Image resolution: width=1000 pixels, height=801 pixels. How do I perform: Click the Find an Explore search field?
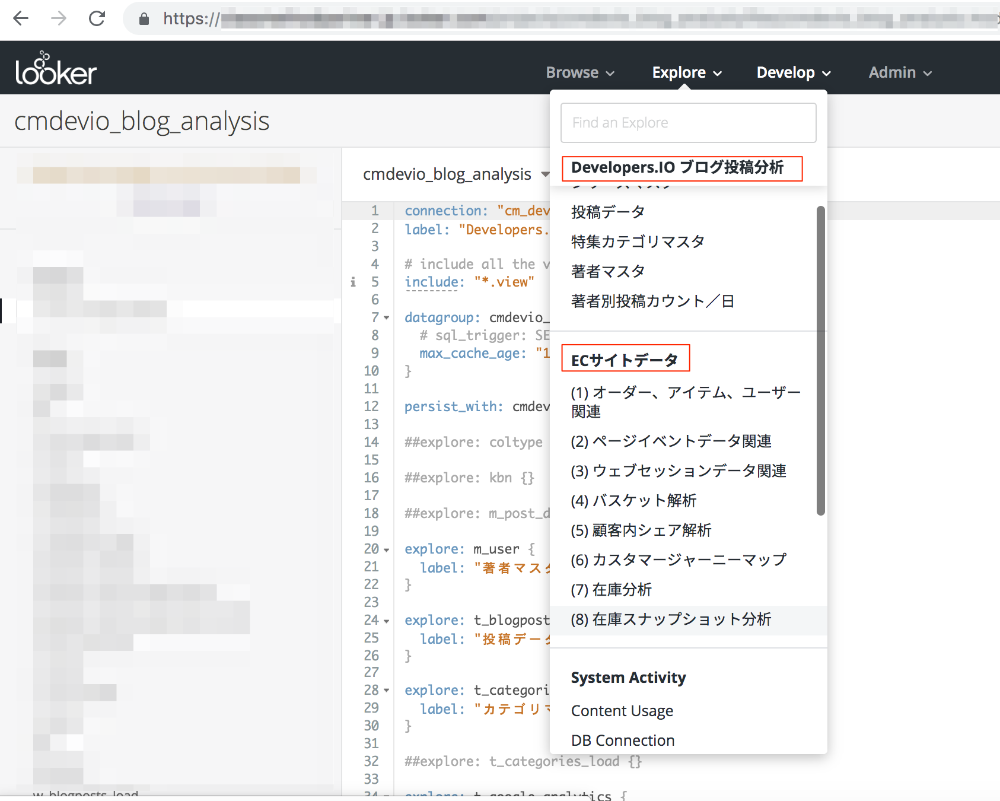(688, 123)
